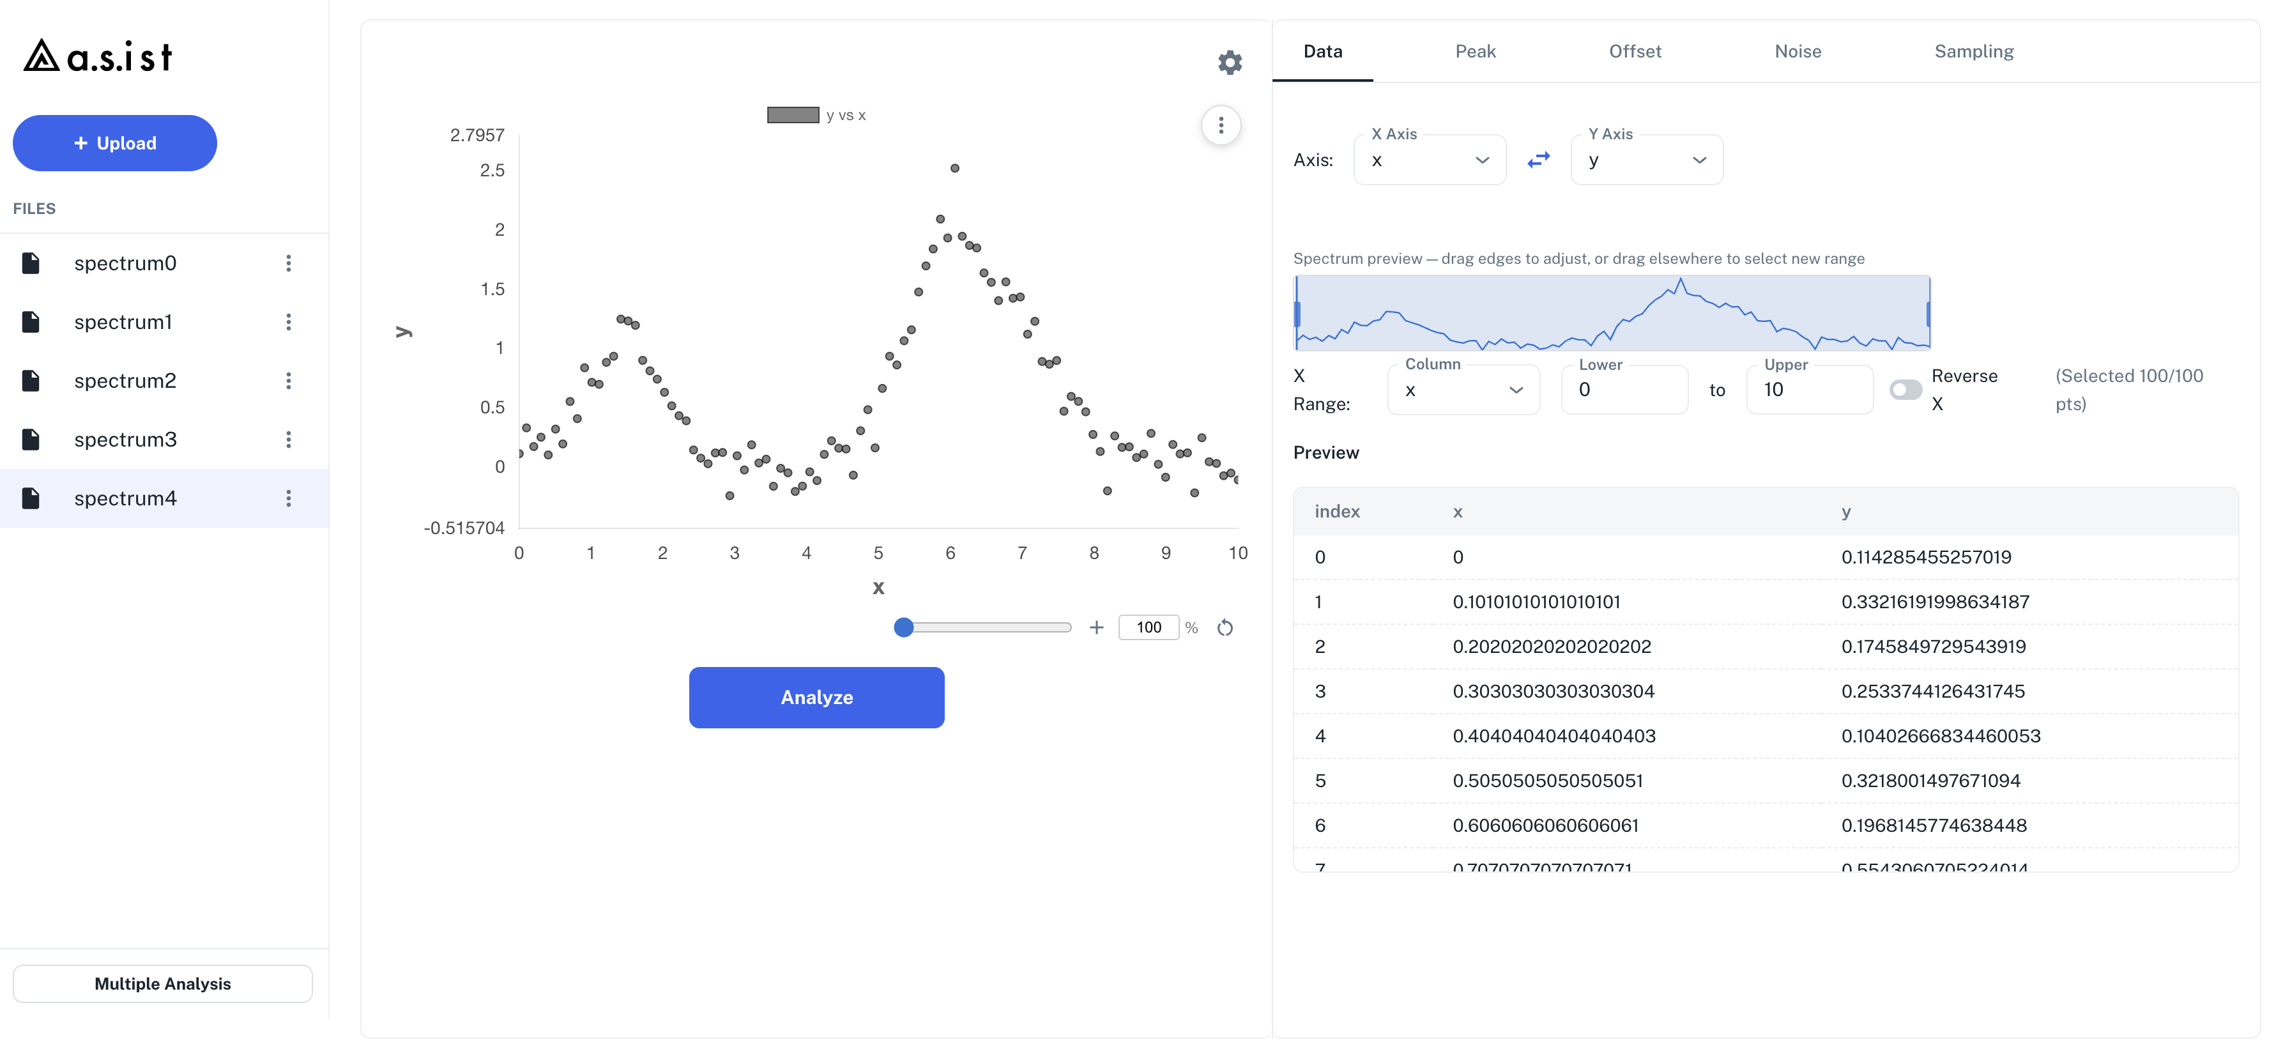Open the spectrum3 three-dot menu

(288, 440)
